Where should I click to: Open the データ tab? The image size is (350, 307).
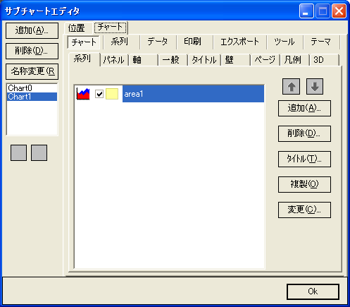[158, 42]
